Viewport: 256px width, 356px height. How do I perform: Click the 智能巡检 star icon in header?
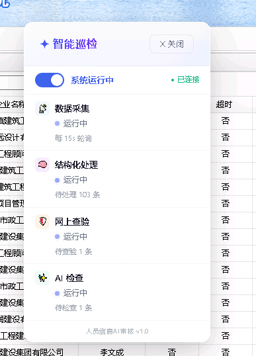click(x=44, y=44)
